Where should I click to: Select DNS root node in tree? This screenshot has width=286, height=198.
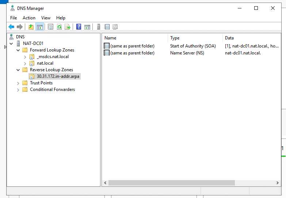coord(20,37)
